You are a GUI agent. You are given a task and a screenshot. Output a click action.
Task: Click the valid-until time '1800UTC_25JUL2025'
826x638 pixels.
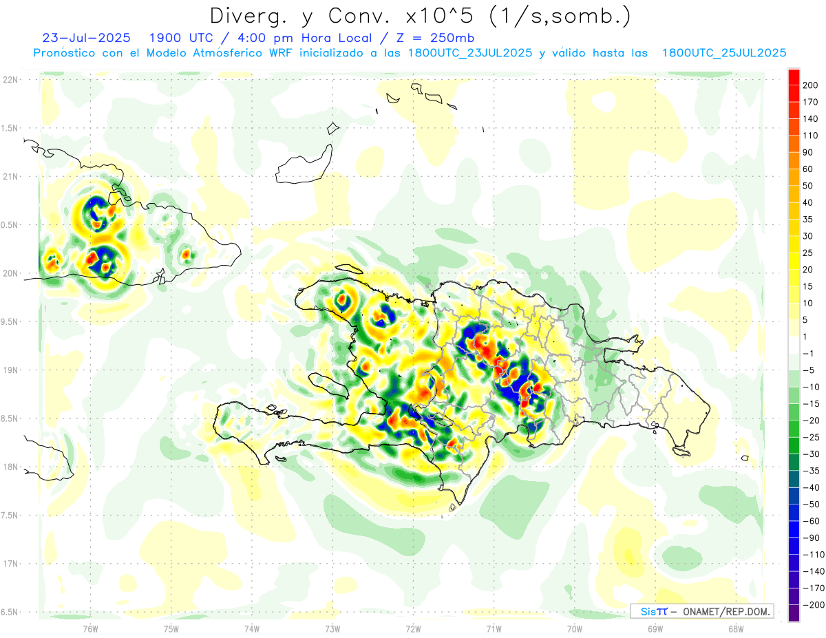coord(723,52)
